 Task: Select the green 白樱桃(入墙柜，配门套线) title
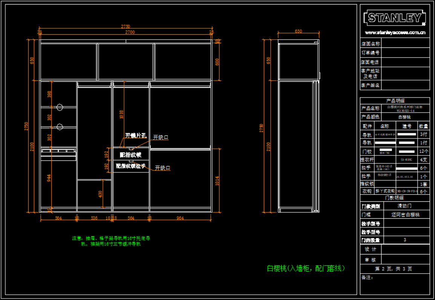tap(306, 268)
